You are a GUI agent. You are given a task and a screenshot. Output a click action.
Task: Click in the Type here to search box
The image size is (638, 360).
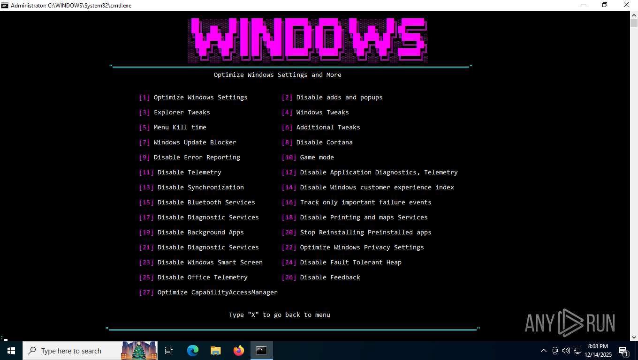coord(71,351)
